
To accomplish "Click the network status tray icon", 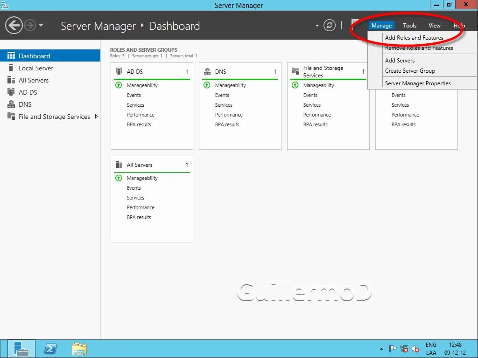I will 404,349.
